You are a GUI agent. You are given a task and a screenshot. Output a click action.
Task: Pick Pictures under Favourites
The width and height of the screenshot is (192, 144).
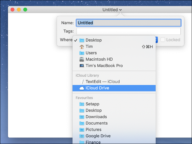114,130
